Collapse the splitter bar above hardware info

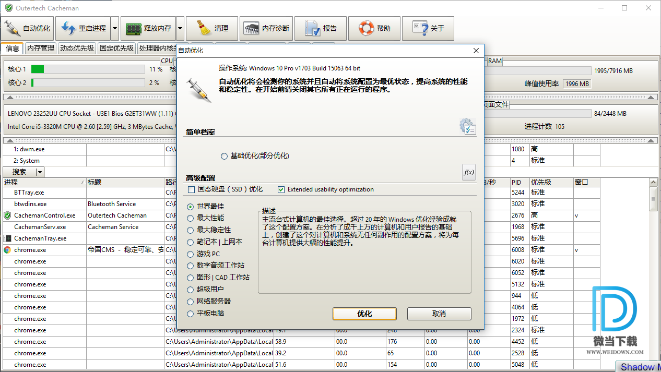click(x=330, y=97)
